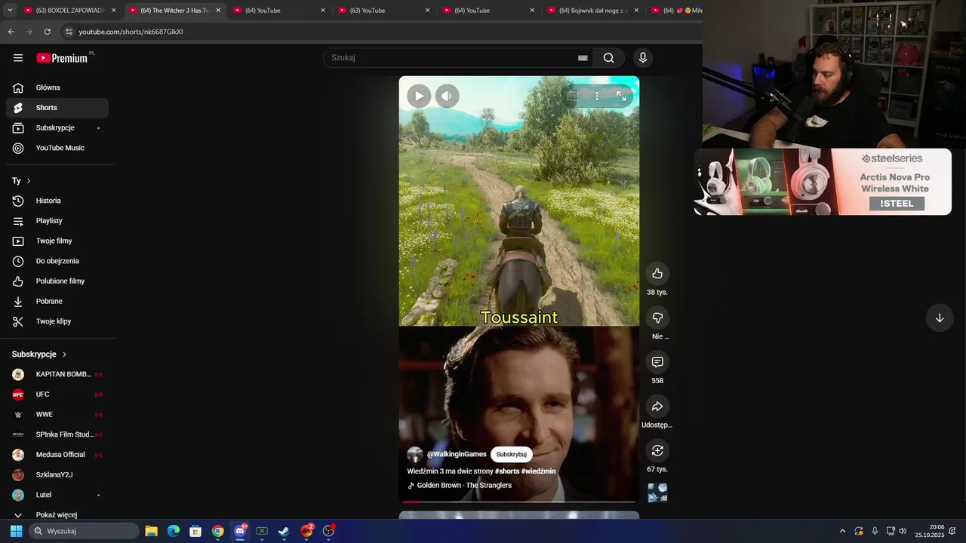Select Shorts in the sidebar
This screenshot has height=543, width=966.
coord(57,108)
